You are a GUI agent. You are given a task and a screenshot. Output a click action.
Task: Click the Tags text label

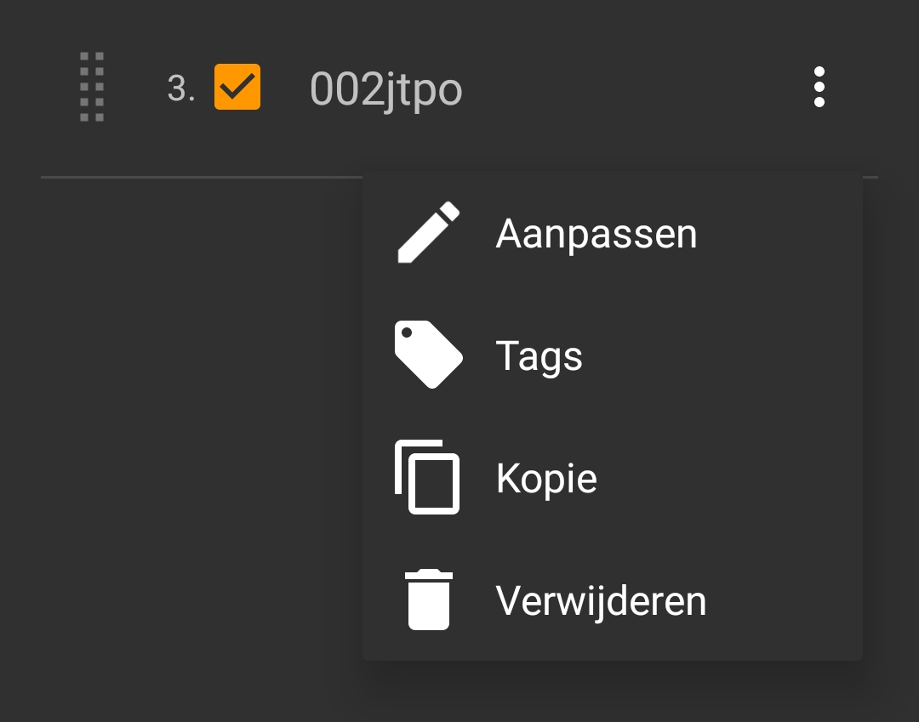[x=539, y=356]
